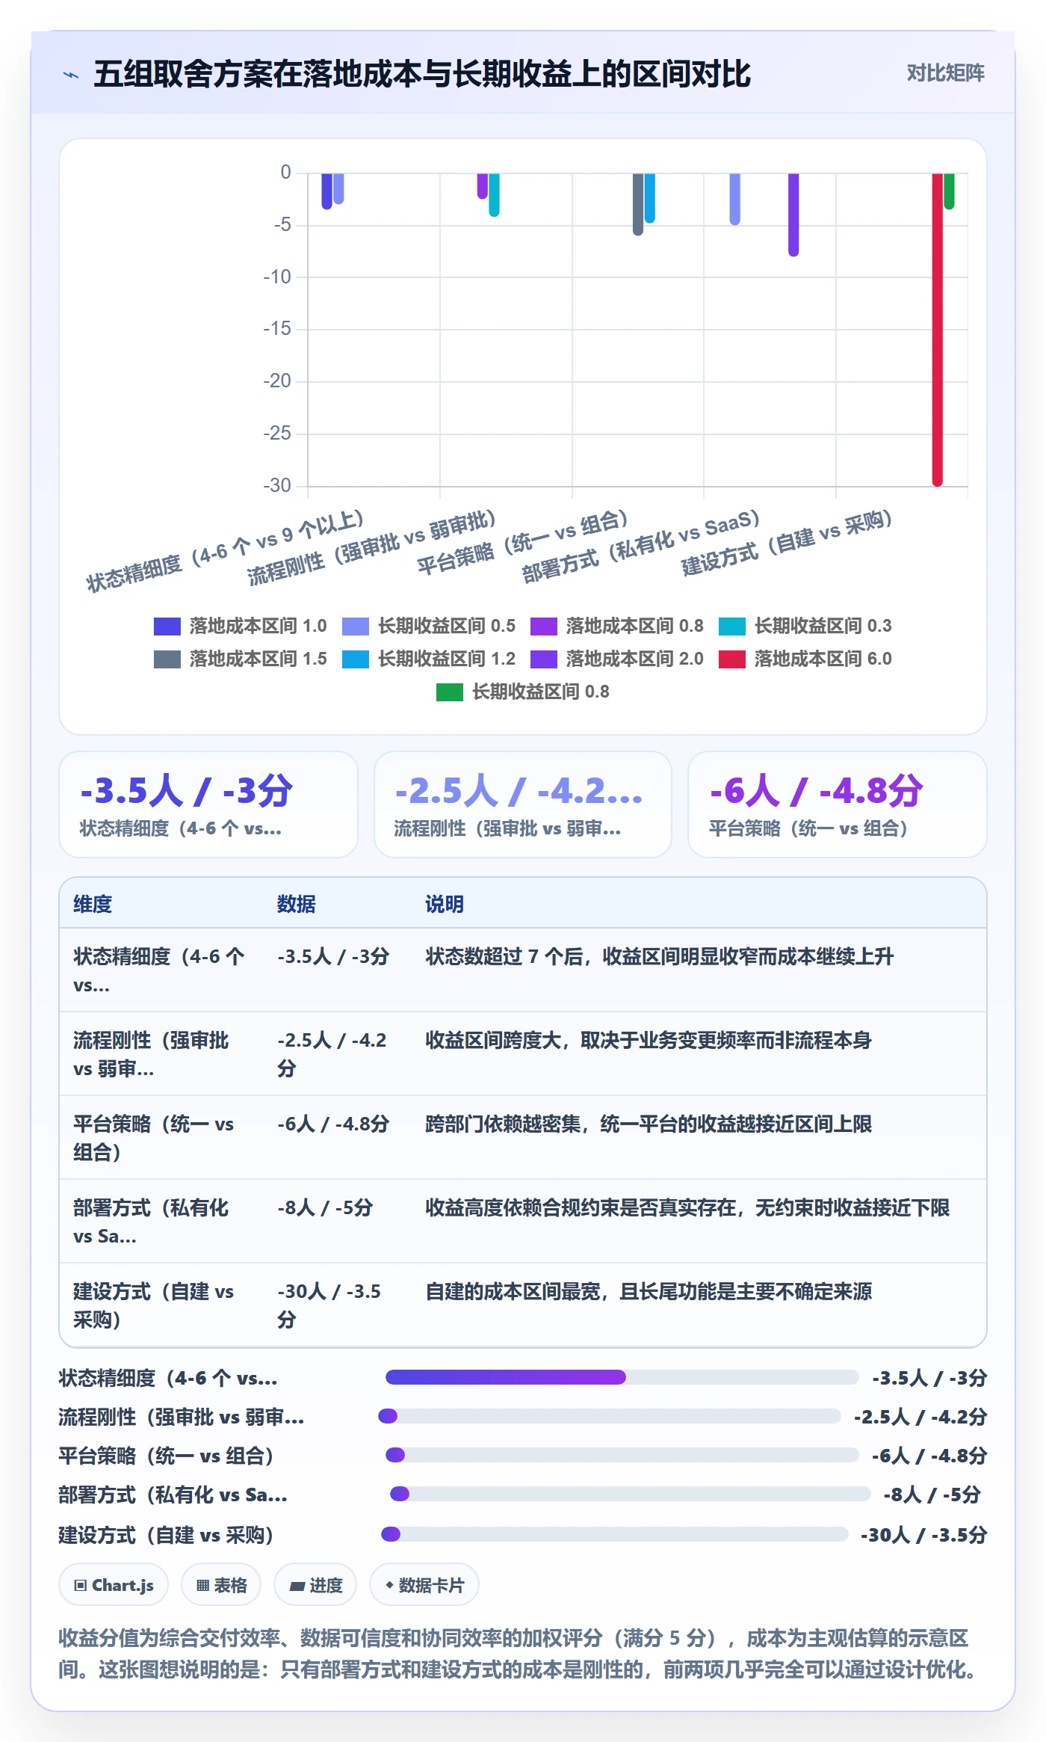Click the 流程刚性 progress bar

(x=610, y=1416)
